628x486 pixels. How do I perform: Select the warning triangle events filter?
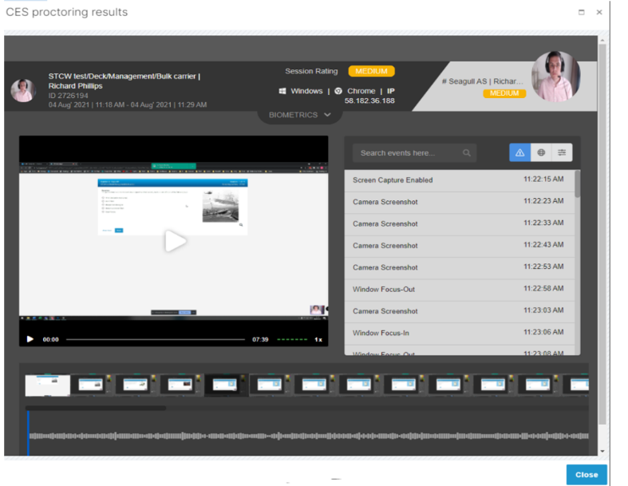(519, 152)
